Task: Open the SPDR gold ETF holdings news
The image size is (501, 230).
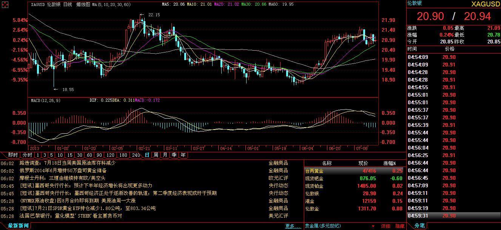Action: [x=88, y=208]
